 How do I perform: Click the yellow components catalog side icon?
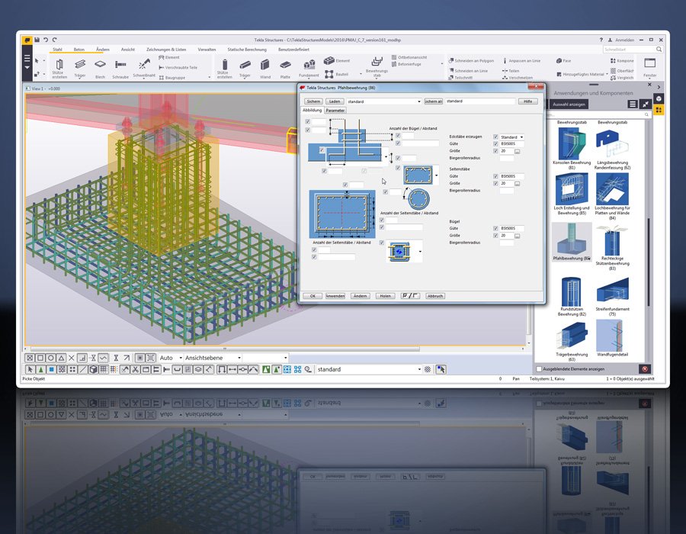click(x=659, y=110)
